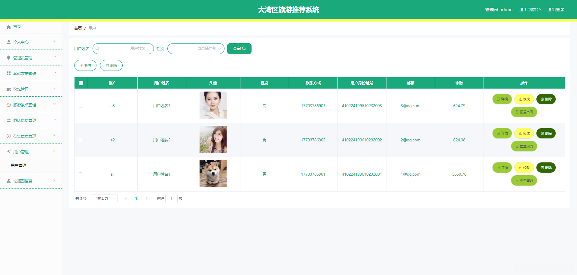577x275 pixels.
Task: Click the avatar thumbnail for 用户姓名3
Action: click(x=213, y=105)
